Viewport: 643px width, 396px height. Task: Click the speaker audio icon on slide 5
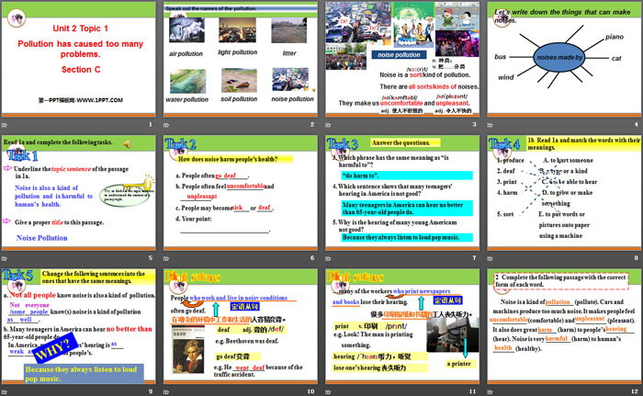[127, 143]
